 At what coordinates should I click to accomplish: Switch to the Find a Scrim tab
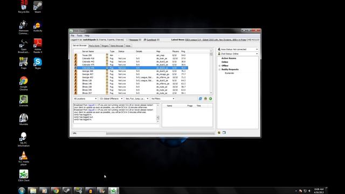[x=94, y=46]
